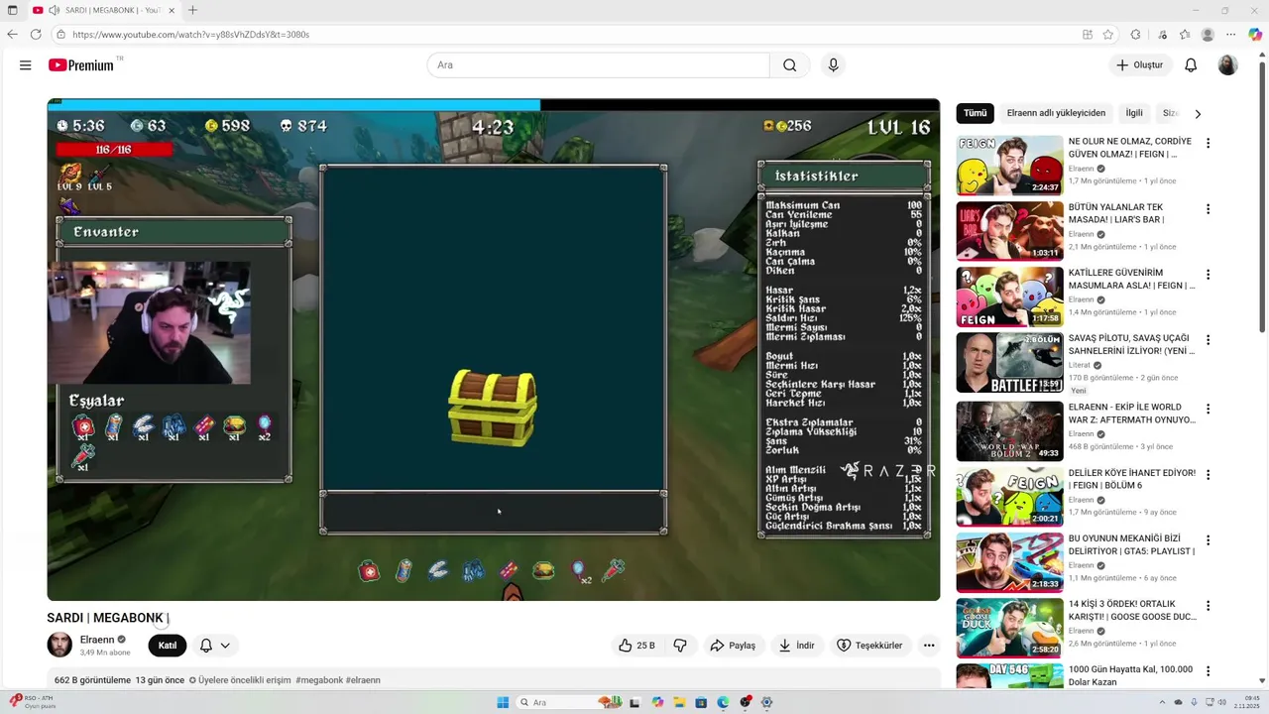This screenshot has width=1269, height=714.
Task: Select the Tümü filter chip
Action: coord(976,113)
